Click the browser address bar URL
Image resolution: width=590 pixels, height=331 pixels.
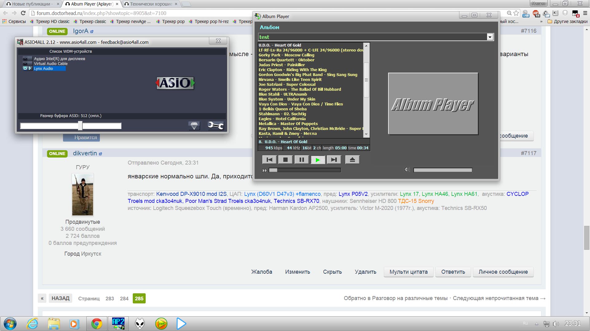pos(101,13)
